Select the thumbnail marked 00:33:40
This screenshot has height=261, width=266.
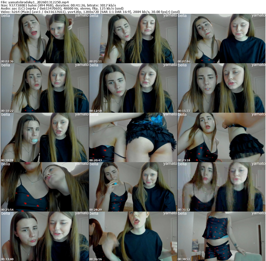[45, 236]
